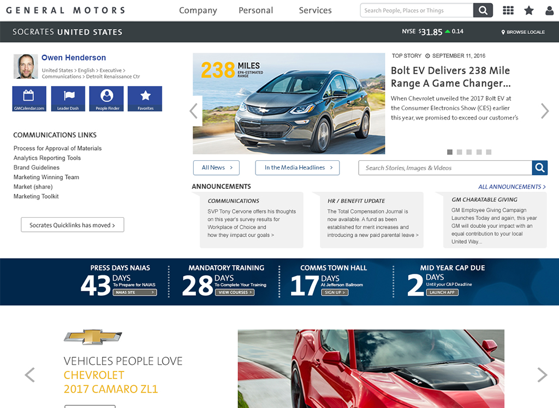Go to next top story arrow
The image size is (559, 408).
[545, 111]
